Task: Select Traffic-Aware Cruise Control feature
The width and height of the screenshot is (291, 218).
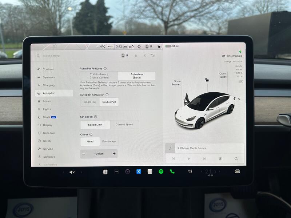Action: click(x=99, y=76)
